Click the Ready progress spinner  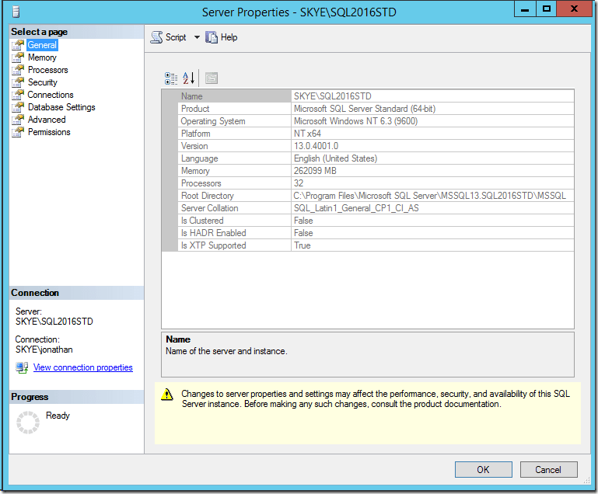(28, 423)
